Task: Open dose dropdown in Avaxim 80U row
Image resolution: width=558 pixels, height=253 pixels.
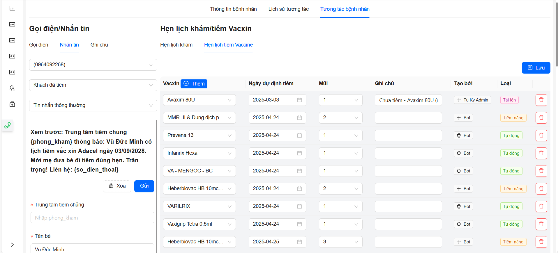Action: 341,100
